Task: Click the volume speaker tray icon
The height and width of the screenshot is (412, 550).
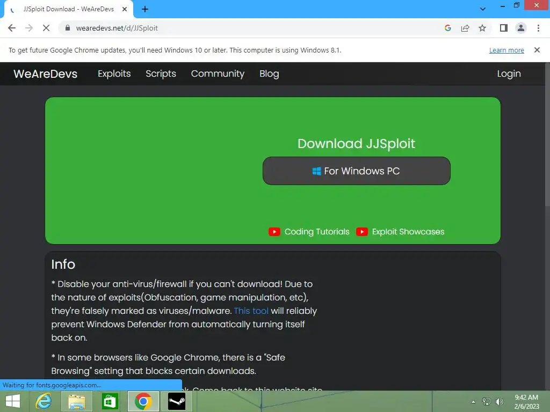Action: 499,402
